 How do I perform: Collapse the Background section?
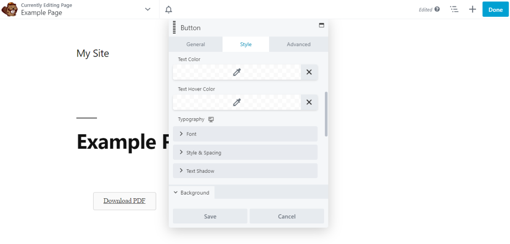[x=192, y=192]
